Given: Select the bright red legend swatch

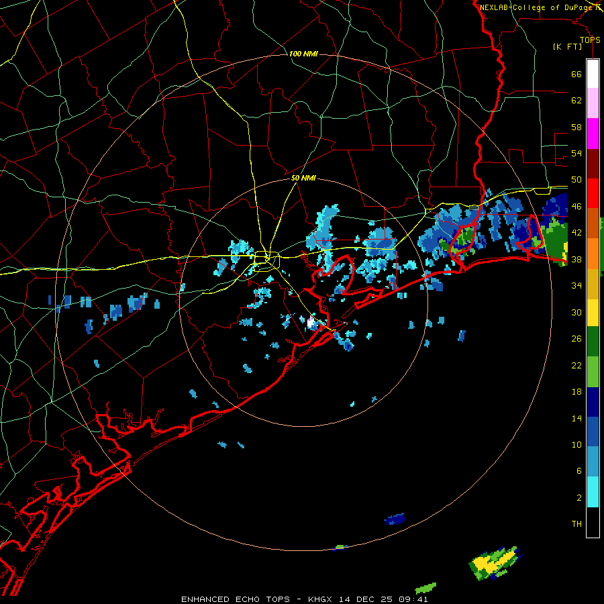Looking at the screenshot, I should click(593, 193).
